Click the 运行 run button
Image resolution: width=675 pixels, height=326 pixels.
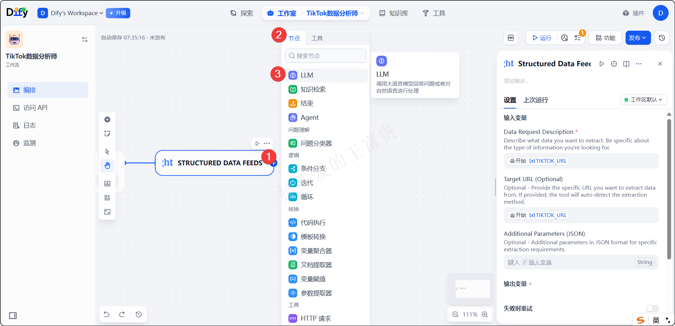(542, 38)
